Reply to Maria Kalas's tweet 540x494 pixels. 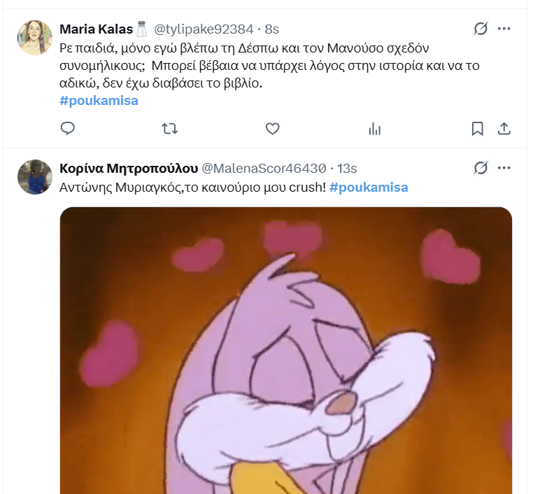[x=67, y=129]
